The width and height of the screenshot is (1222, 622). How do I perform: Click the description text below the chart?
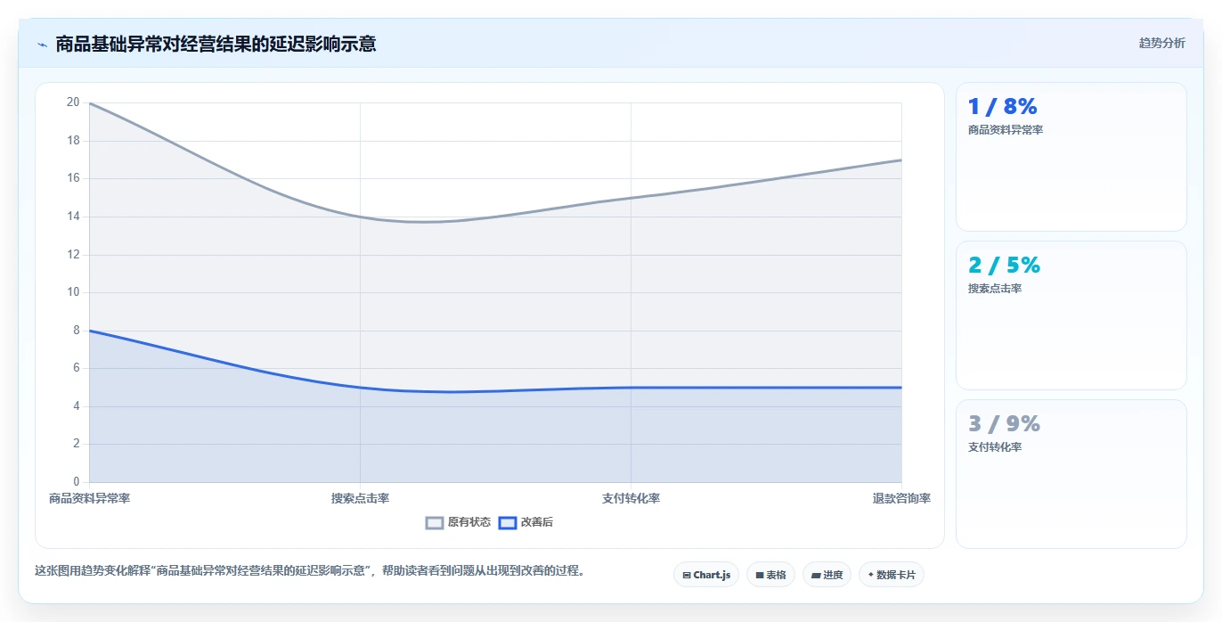312,571
